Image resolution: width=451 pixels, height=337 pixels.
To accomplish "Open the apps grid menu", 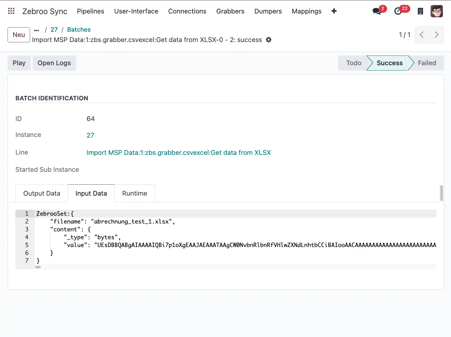I will [11, 11].
